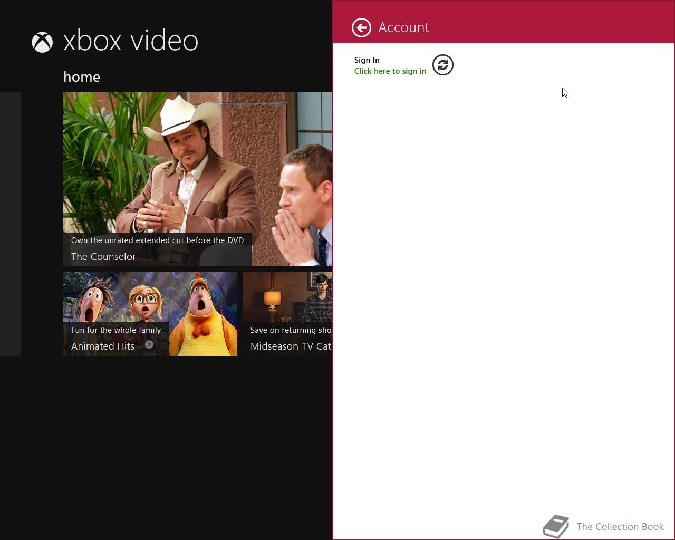Click 'Fun for the whole family' caption

click(116, 330)
